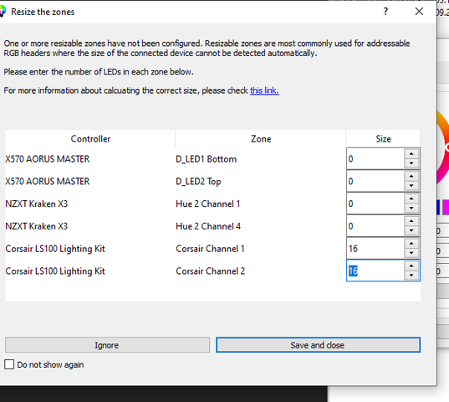Viewport: 449px width, 402px height.
Task: Pick magenta swatch in background window
Action: (446, 208)
